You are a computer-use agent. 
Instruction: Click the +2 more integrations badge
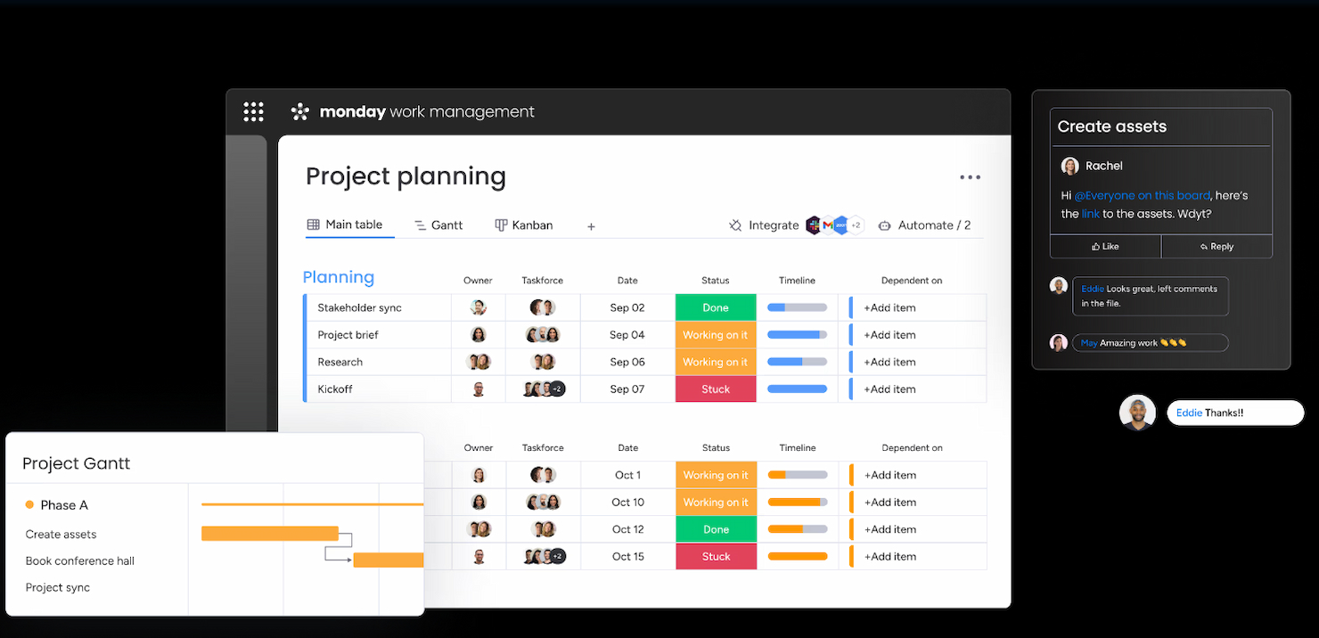tap(856, 225)
